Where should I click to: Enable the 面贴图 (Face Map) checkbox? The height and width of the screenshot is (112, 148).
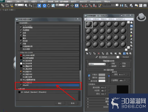pos(110,66)
